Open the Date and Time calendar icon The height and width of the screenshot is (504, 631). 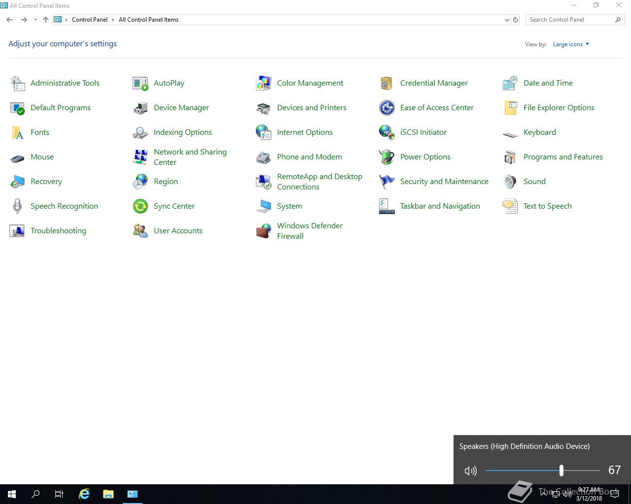[510, 83]
